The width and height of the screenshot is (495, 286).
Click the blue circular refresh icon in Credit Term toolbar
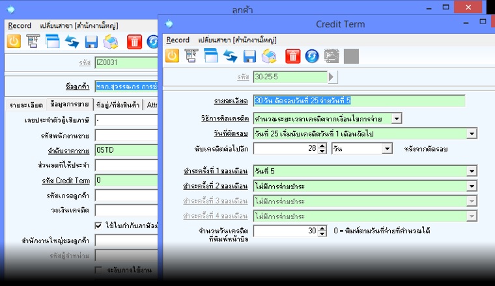click(x=312, y=56)
